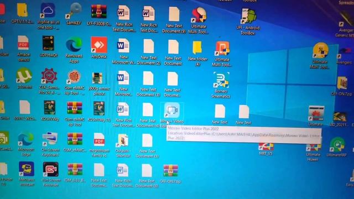
Task: Open the Z3X Samsung Pro shortcut
Action: [49, 76]
